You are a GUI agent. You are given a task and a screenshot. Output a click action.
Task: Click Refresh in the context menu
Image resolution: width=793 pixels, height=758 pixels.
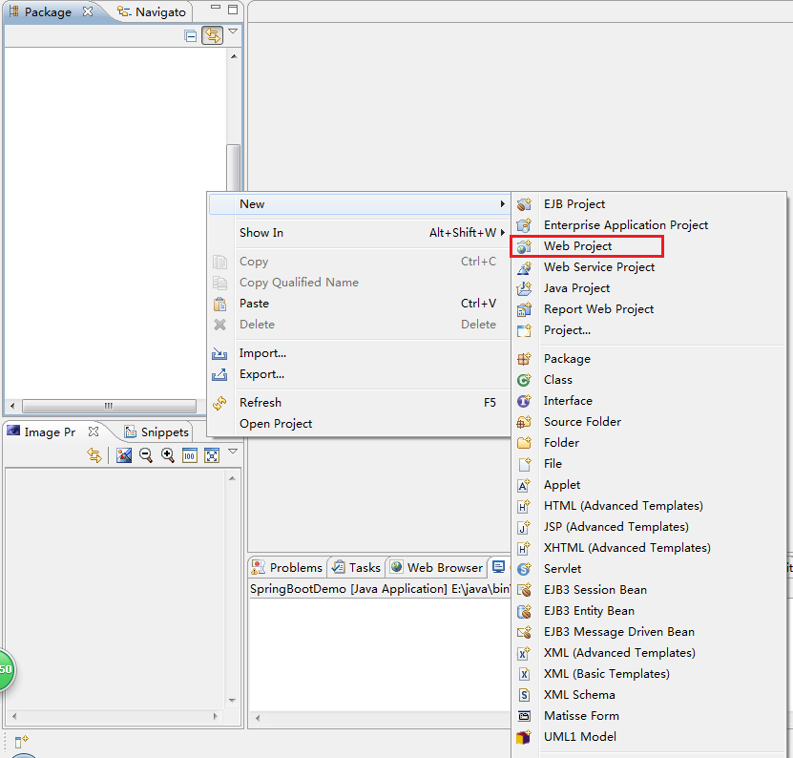tap(260, 403)
